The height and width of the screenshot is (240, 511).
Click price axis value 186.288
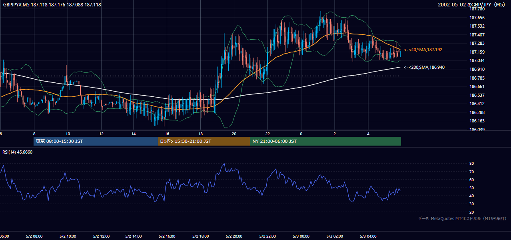[477, 112]
